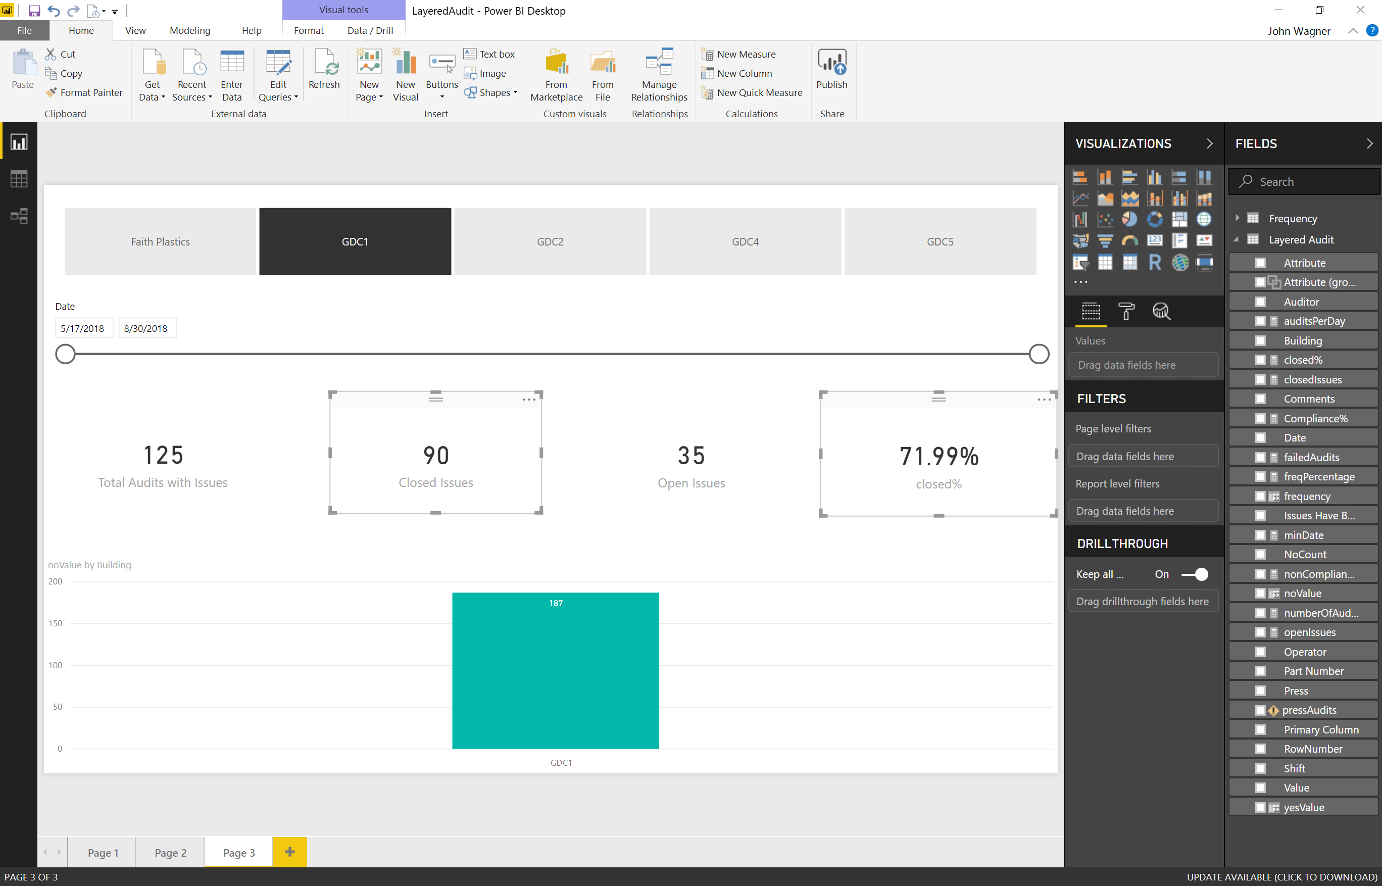Choose the scatter chart visualization
Image resolution: width=1382 pixels, height=886 pixels.
coord(1105,219)
